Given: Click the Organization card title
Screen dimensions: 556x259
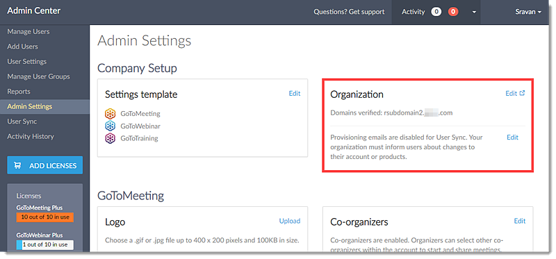Looking at the screenshot, I should (357, 94).
